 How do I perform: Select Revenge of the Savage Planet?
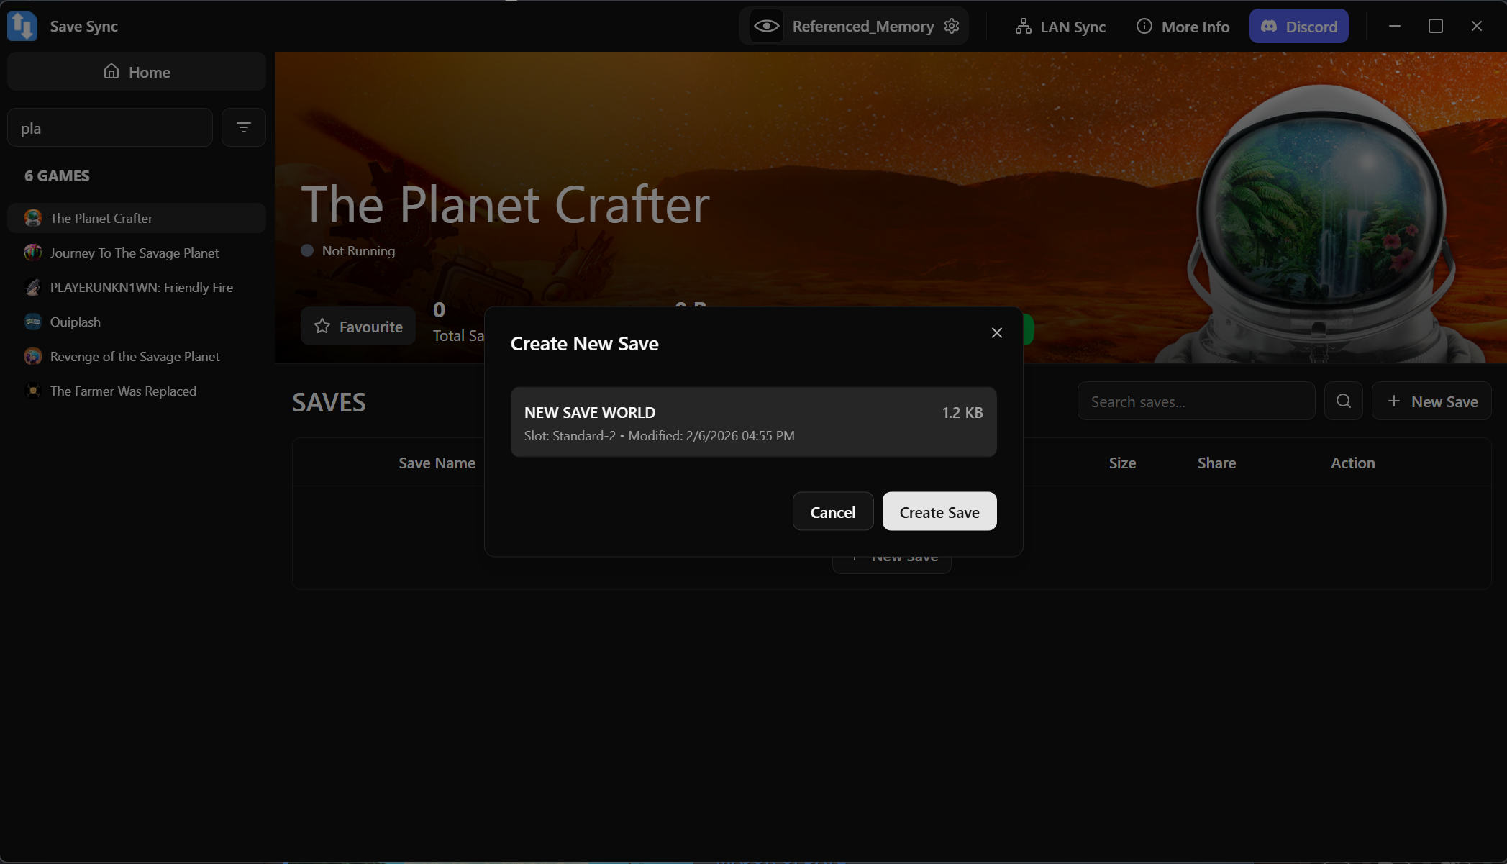pyautogui.click(x=137, y=356)
